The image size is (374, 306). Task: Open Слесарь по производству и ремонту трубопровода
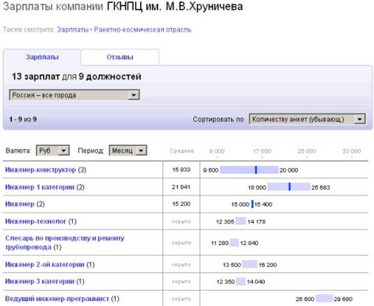click(65, 243)
